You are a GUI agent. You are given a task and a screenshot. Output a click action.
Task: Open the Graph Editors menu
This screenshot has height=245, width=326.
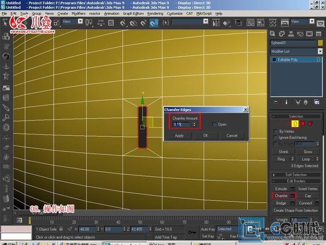[133, 14]
